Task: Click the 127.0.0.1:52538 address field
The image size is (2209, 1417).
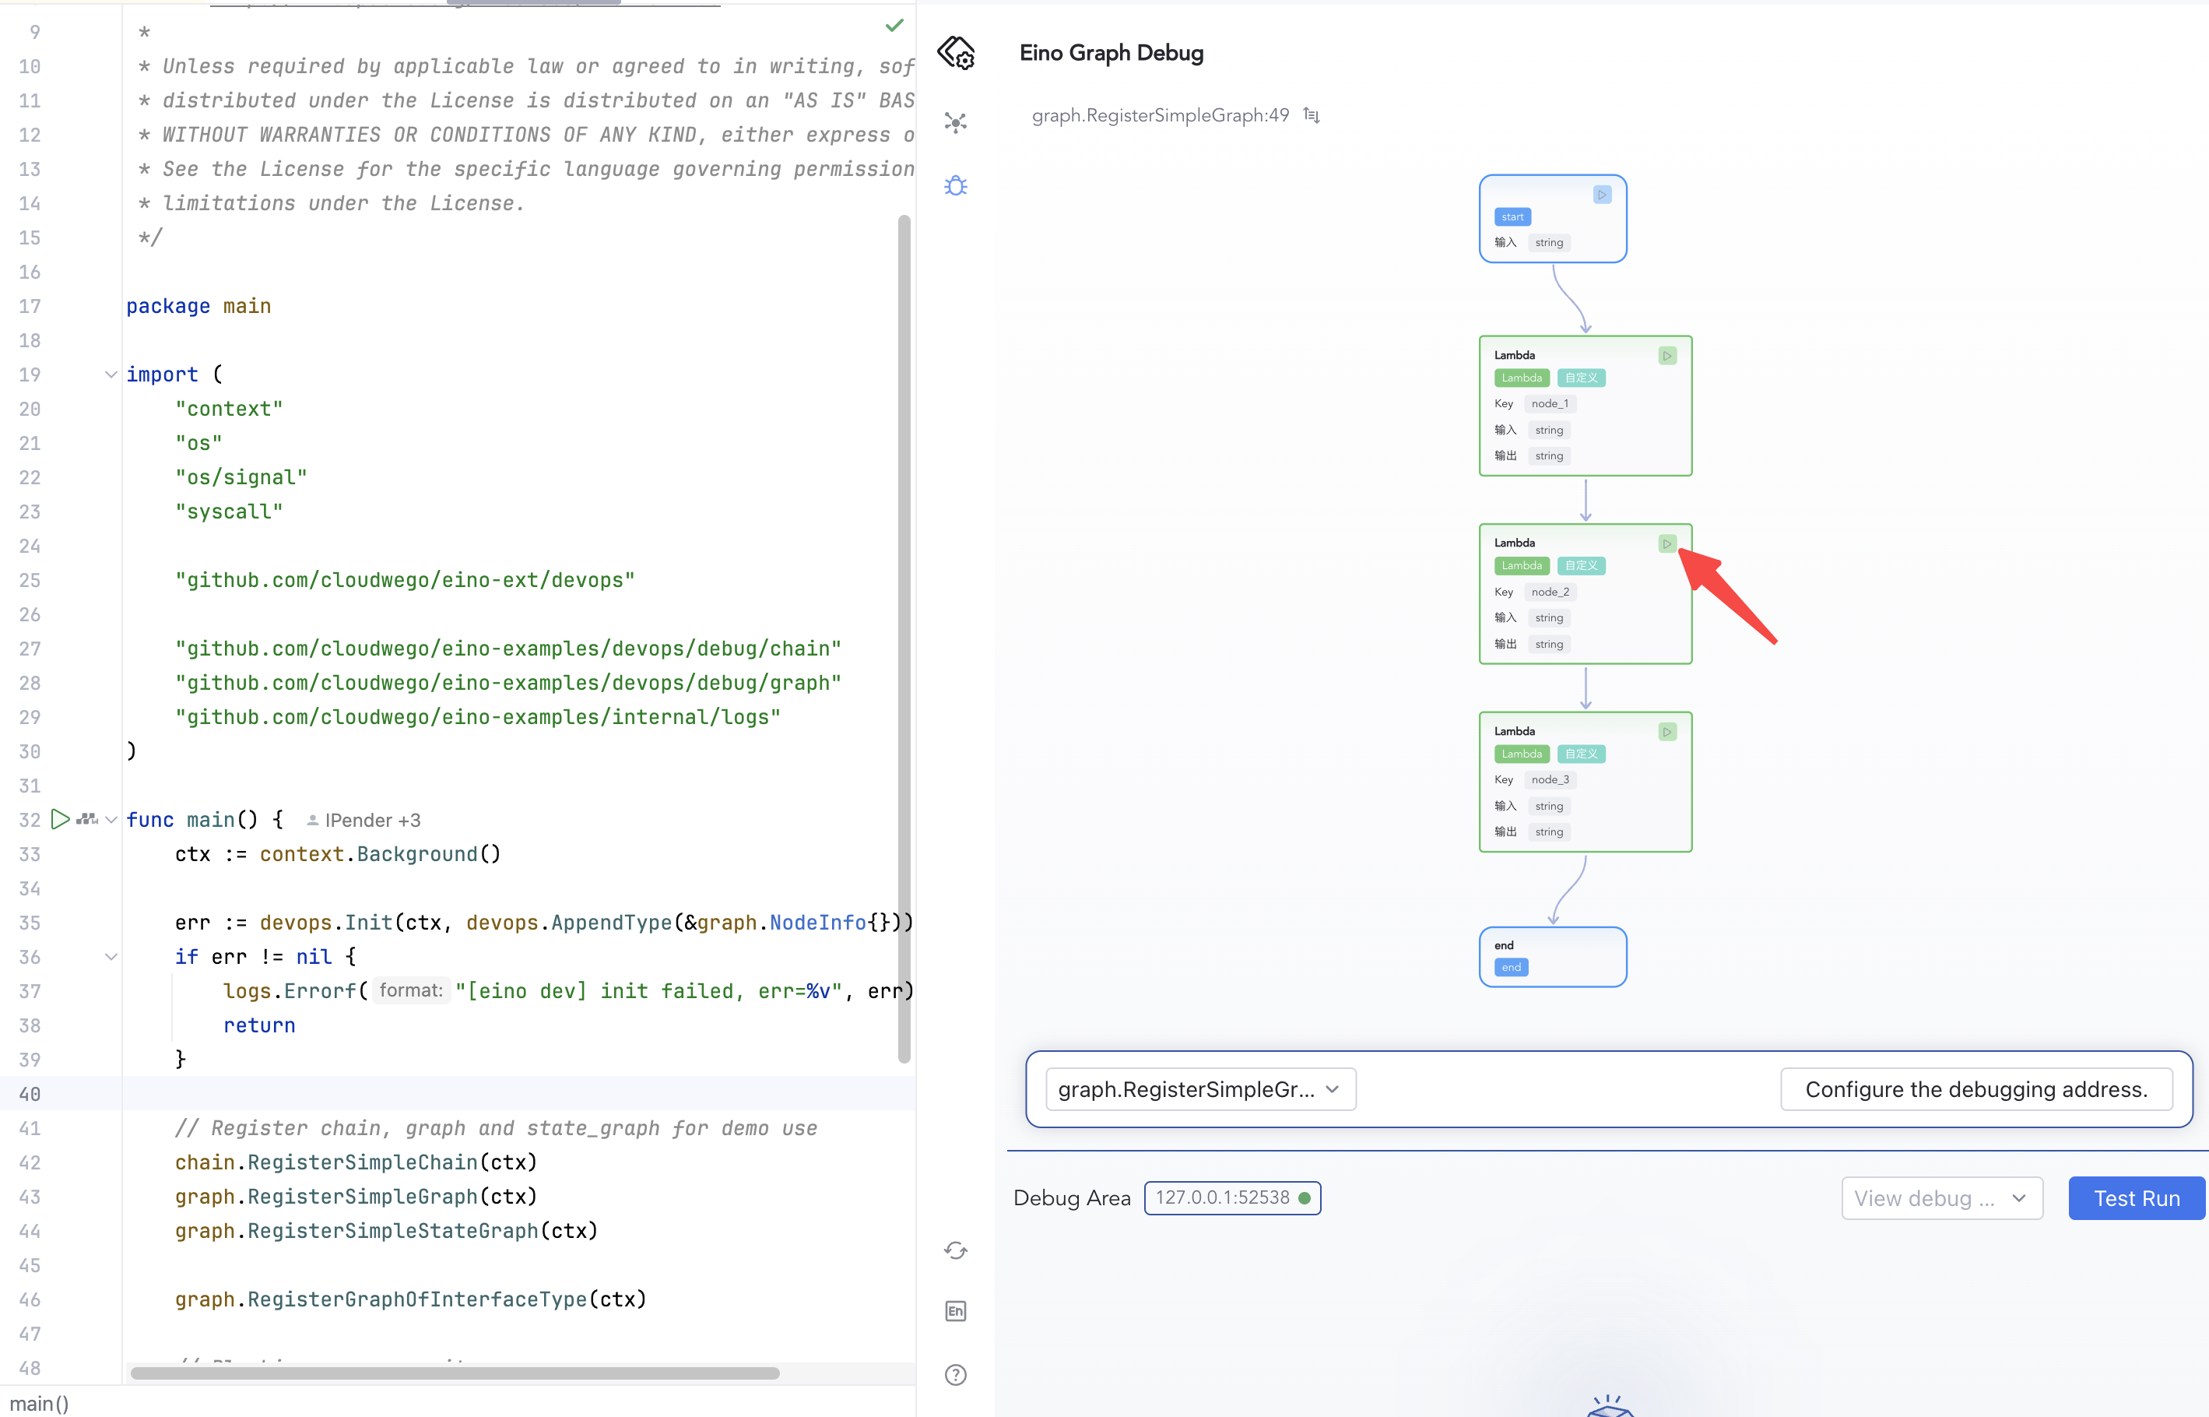Action: click(1231, 1198)
